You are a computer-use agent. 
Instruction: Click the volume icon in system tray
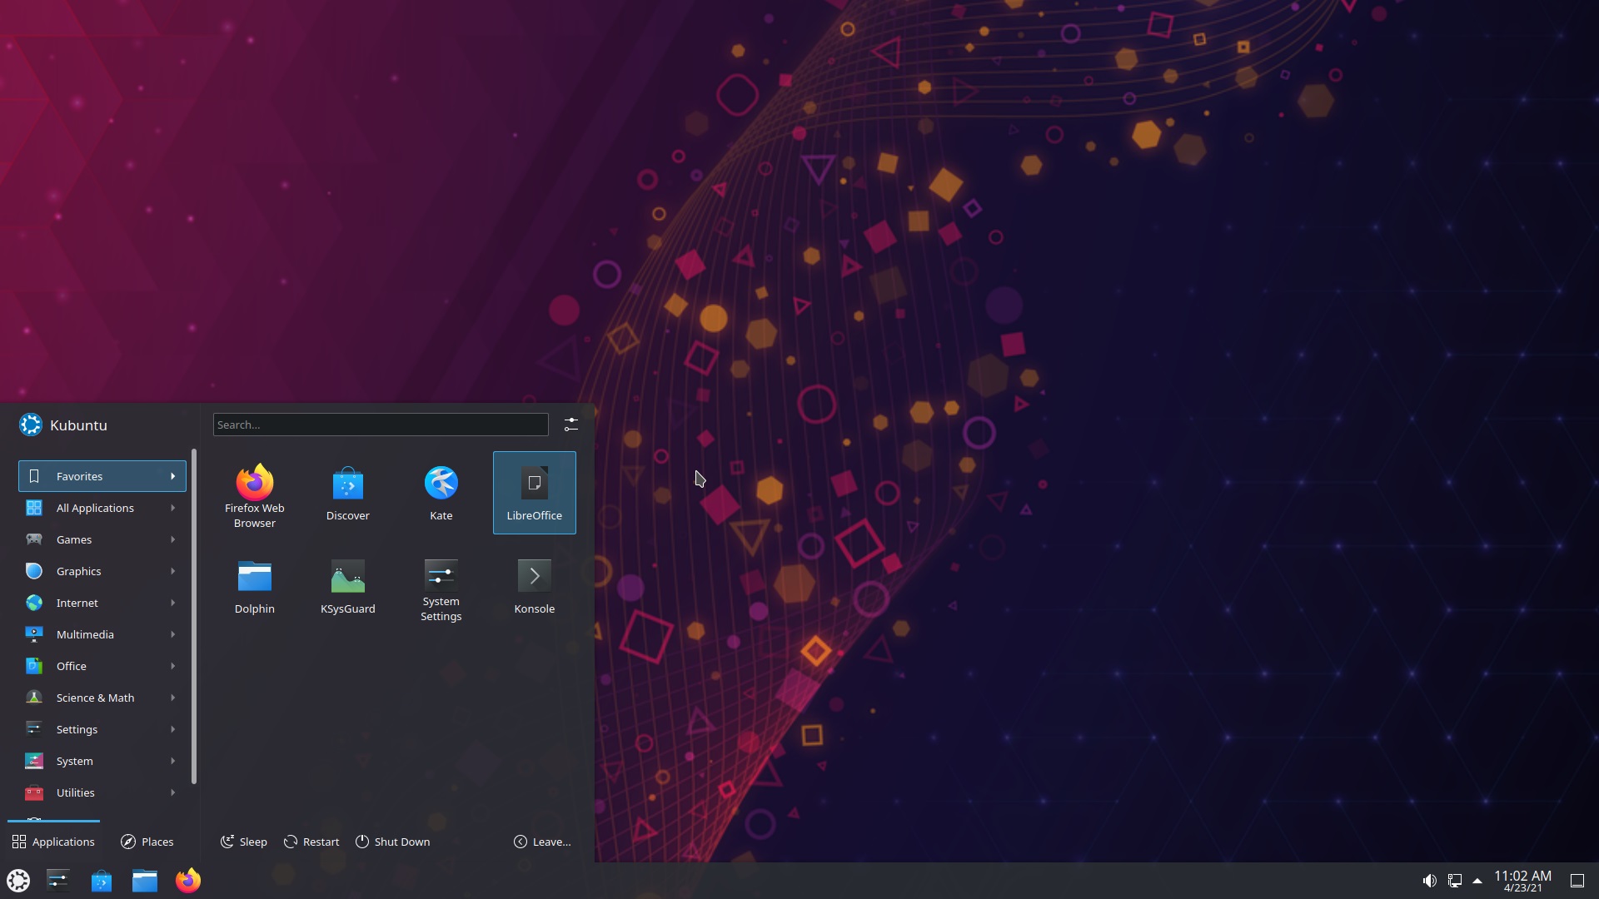coord(1429,880)
